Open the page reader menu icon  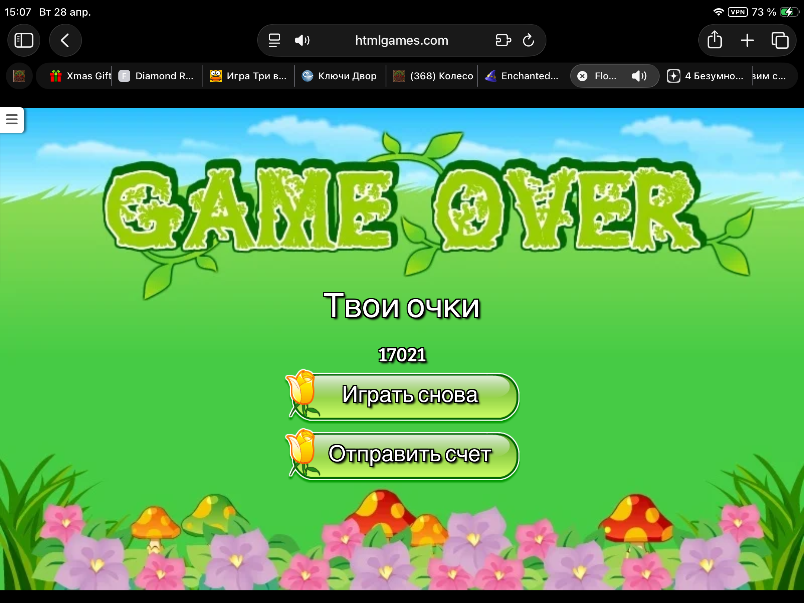tap(274, 40)
